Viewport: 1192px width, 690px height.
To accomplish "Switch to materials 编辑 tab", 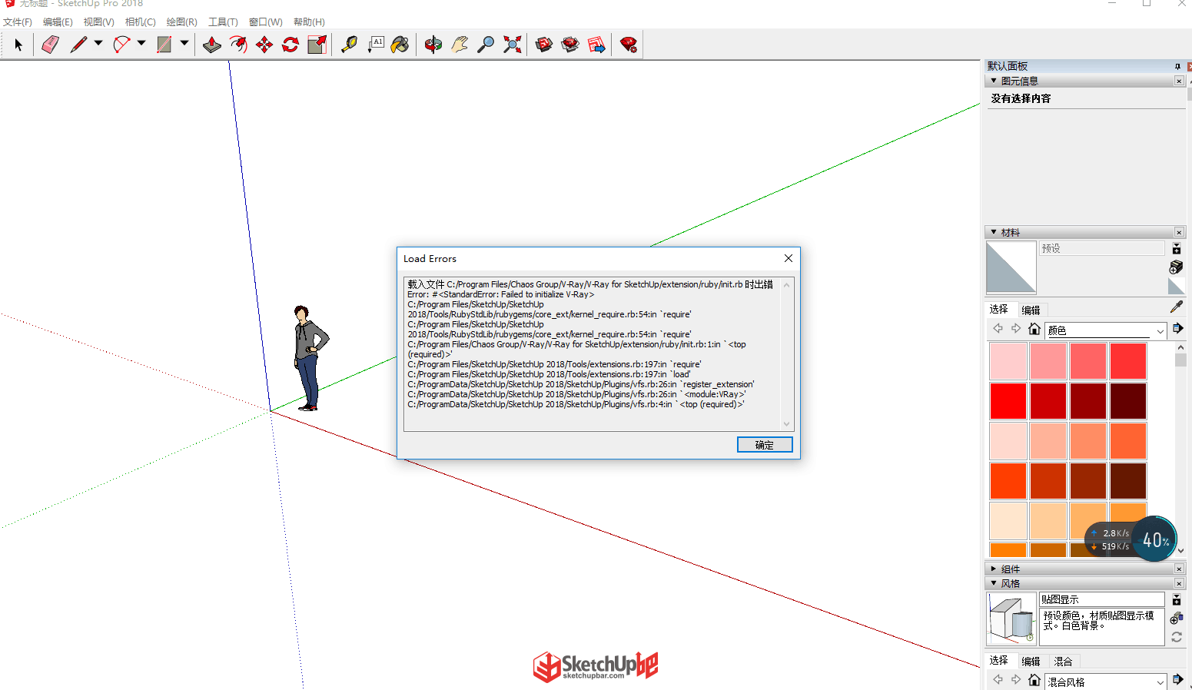I will (1031, 310).
